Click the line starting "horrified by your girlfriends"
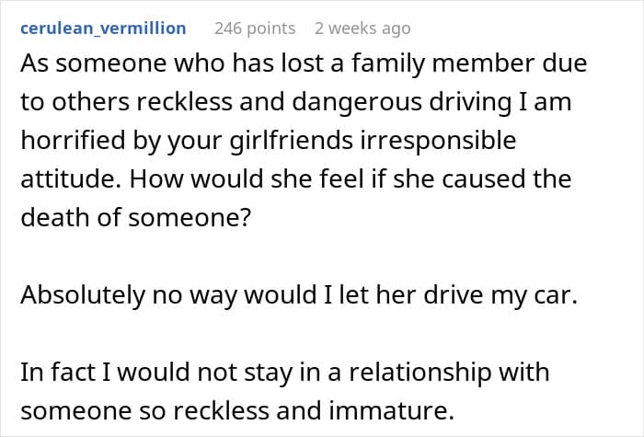 [268, 142]
